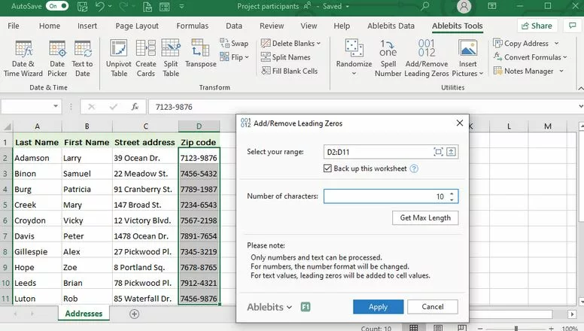Click the Save icon in title bar
Image resolution: width=584 pixels, height=331 pixels.
82,6
